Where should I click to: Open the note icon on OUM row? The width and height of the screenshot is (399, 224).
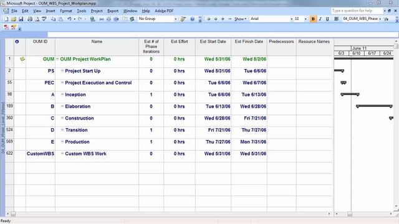22,59
